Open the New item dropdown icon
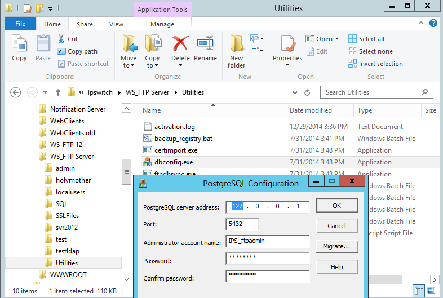443x298 pixels. coord(256,38)
